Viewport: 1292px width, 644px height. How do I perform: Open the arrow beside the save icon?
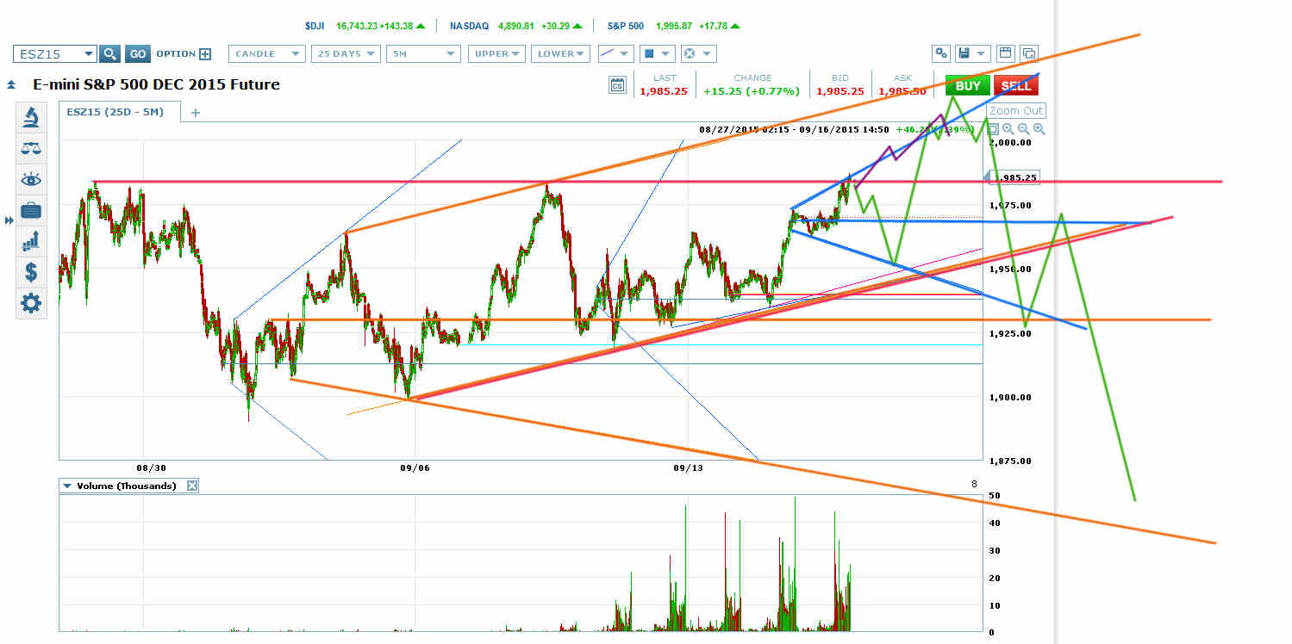tap(982, 53)
